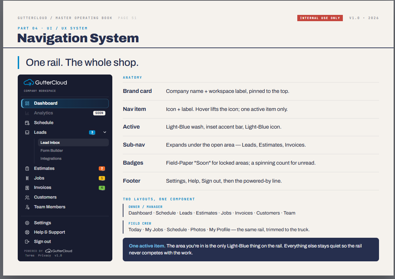Click the 'One active item.' highlighted phrase
The height and width of the screenshot is (279, 395).
(147, 246)
